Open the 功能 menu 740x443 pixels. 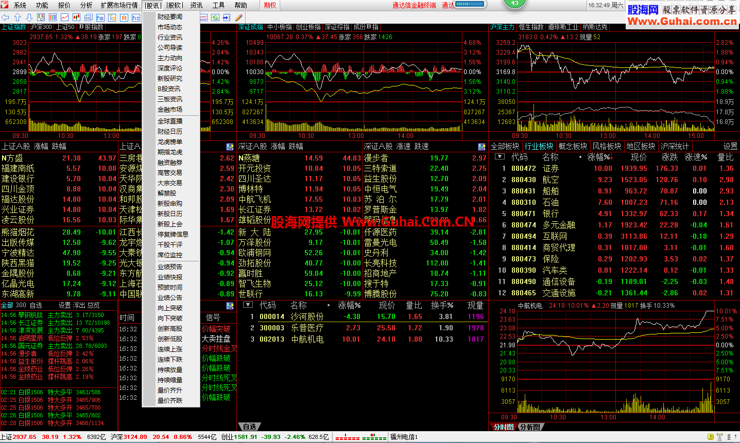point(42,5)
